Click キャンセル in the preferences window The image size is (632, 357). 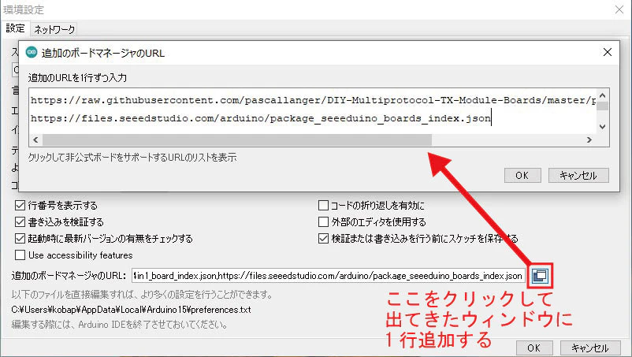pyautogui.click(x=590, y=348)
